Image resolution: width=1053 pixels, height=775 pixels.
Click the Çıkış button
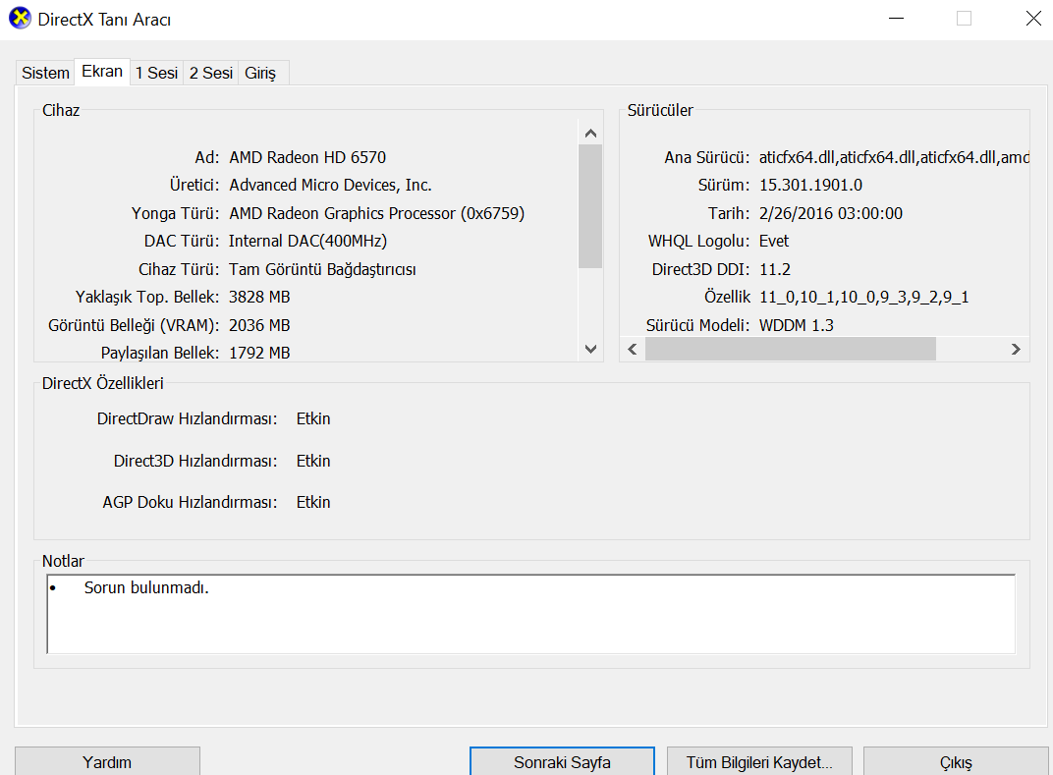point(956,762)
